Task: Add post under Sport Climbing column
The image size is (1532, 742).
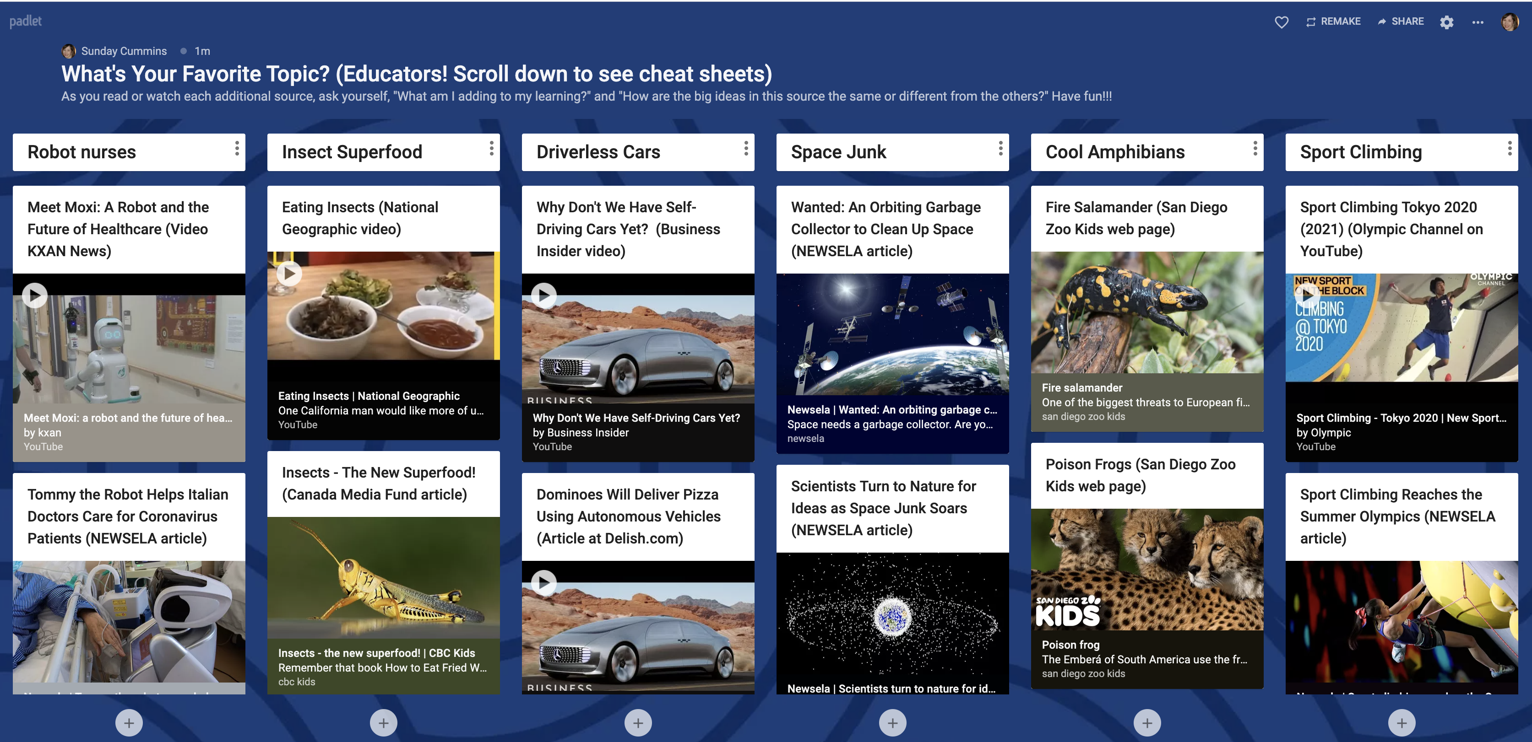Action: [1401, 722]
